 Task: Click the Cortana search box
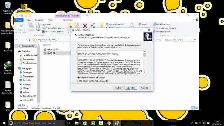pos(36,123)
